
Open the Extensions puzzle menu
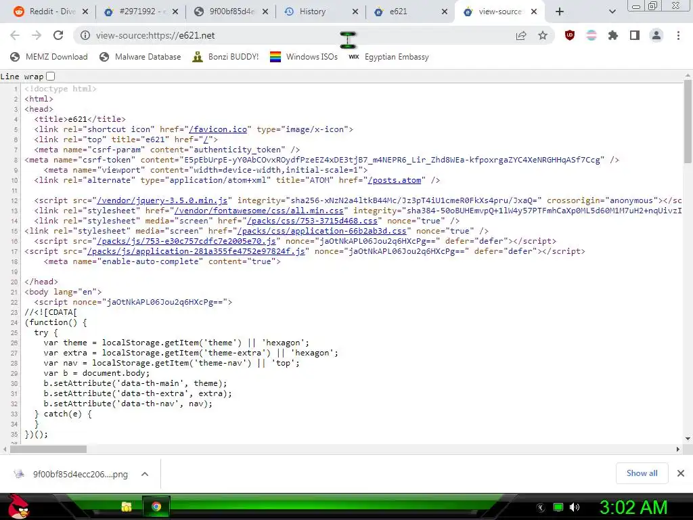tap(613, 35)
